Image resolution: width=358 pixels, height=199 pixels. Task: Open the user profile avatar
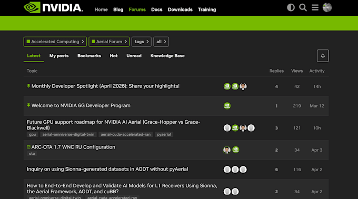[x=327, y=7]
